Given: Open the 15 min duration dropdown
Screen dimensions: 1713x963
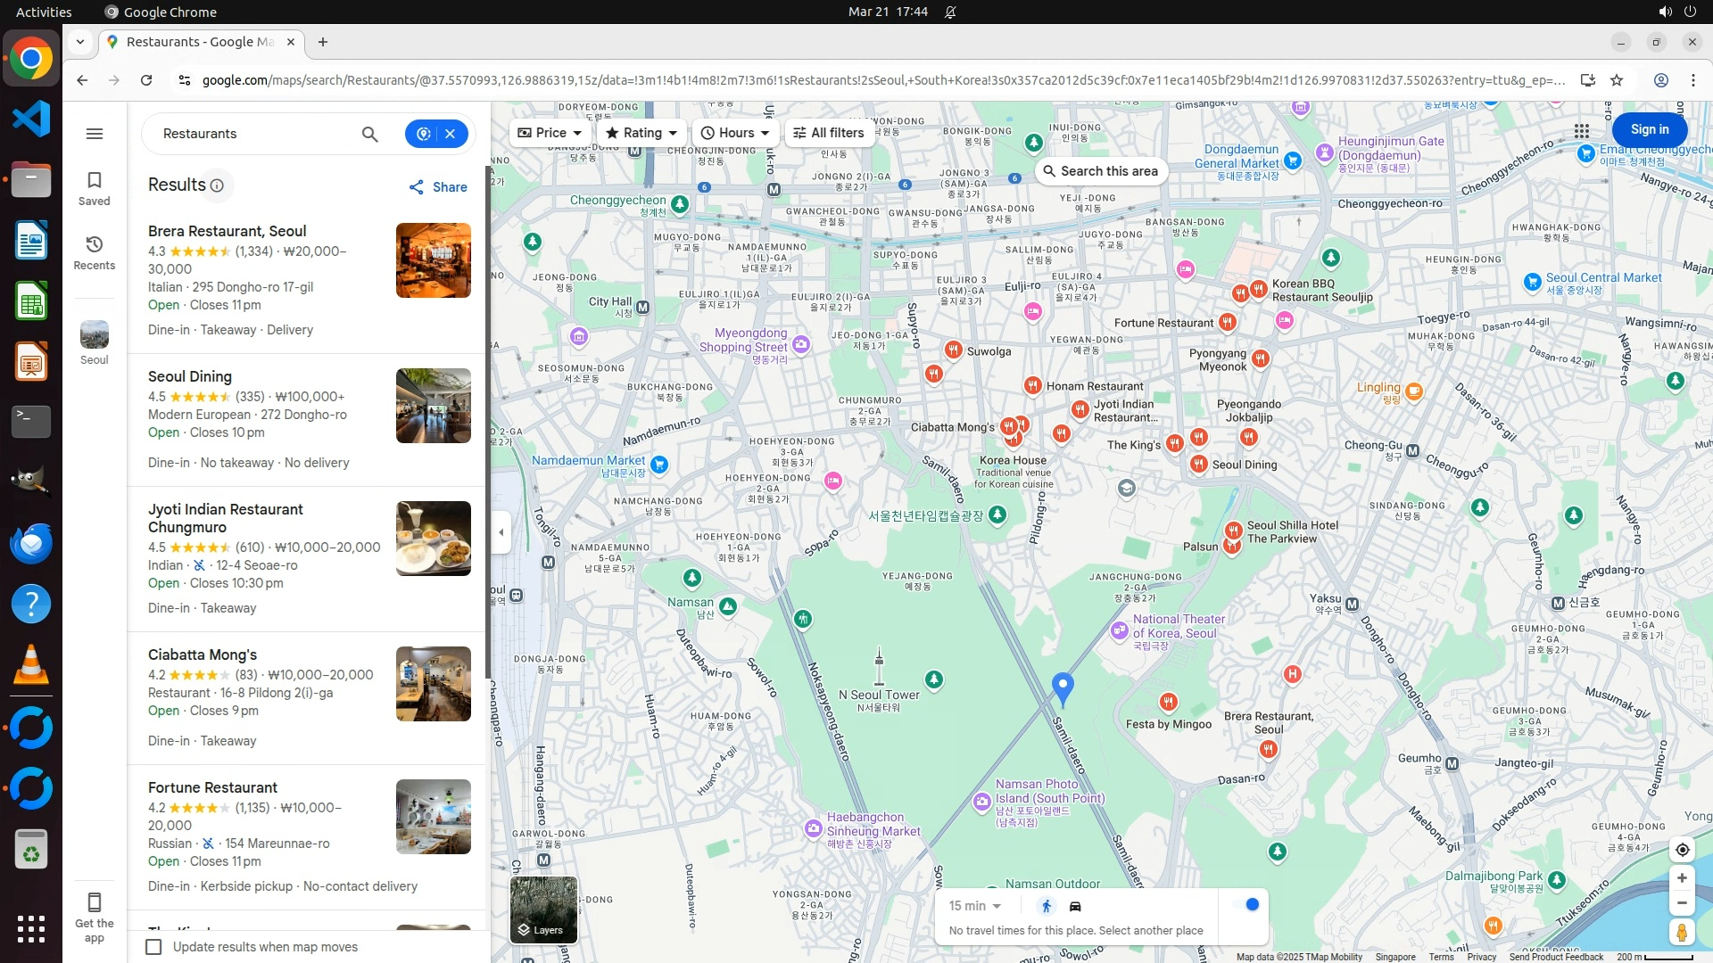Looking at the screenshot, I should pos(974,906).
